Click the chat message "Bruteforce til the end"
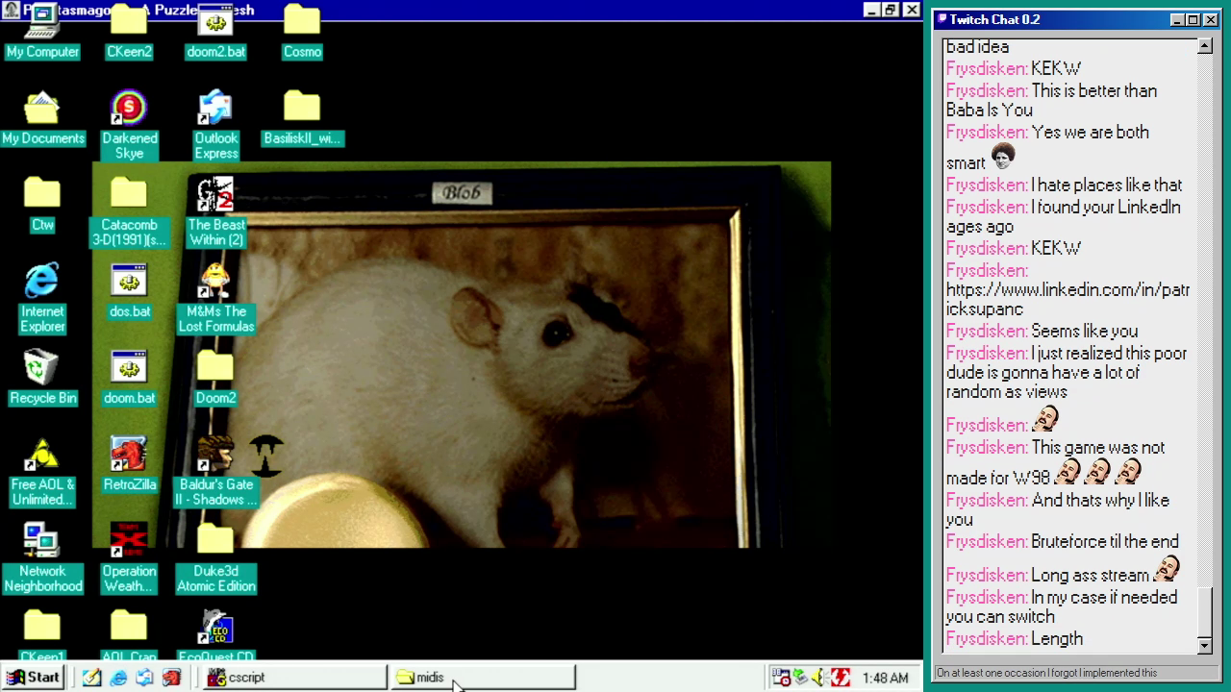 1104,541
